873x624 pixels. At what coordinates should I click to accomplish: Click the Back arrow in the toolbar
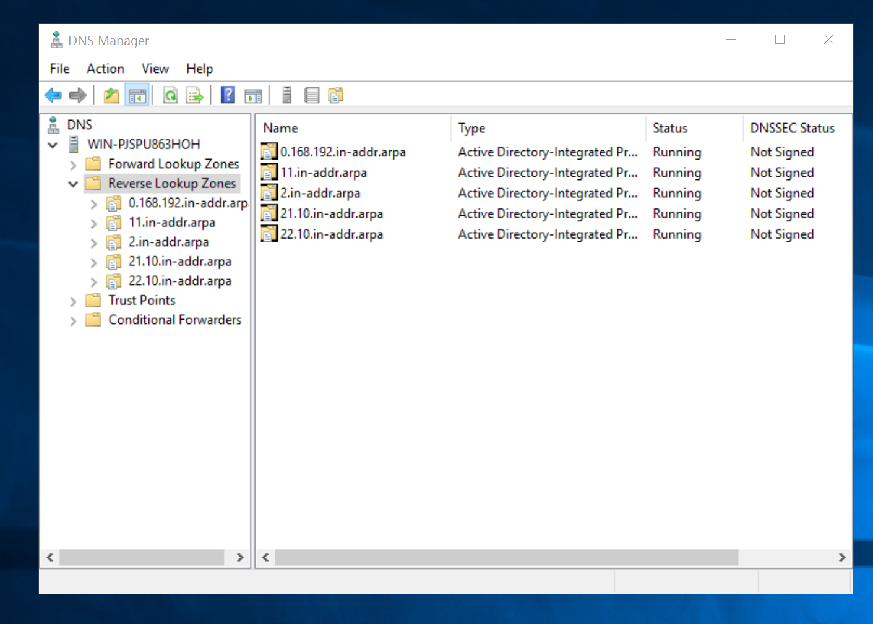pyautogui.click(x=53, y=95)
